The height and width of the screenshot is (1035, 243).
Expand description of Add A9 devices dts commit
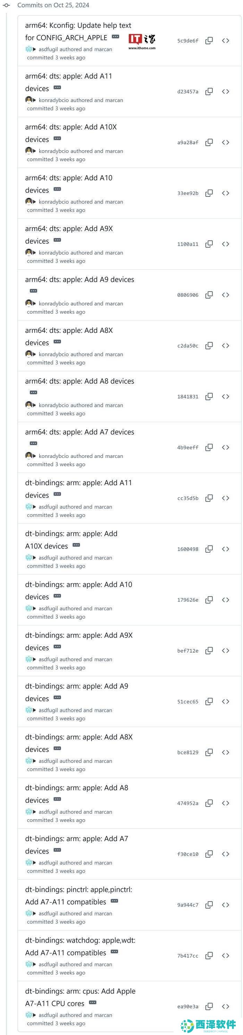pos(33,290)
